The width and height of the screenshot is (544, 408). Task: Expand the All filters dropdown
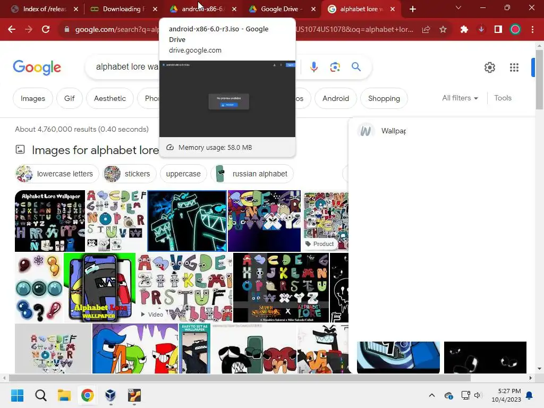[460, 98]
